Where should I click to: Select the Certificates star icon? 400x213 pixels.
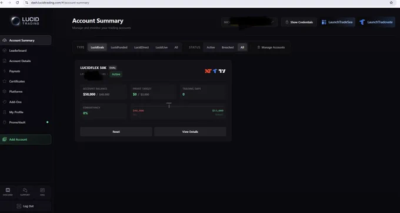(4, 82)
